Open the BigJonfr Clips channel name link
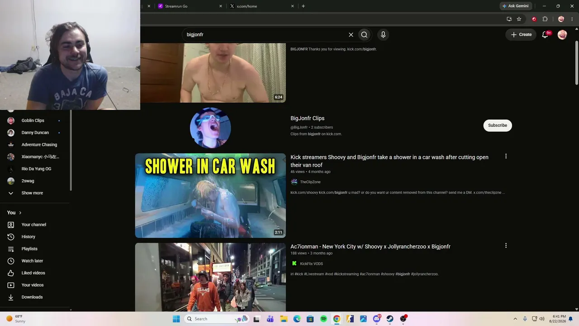579x326 pixels. [x=308, y=118]
